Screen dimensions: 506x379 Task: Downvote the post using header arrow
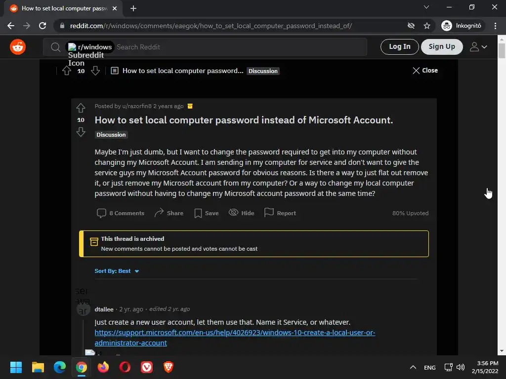95,71
